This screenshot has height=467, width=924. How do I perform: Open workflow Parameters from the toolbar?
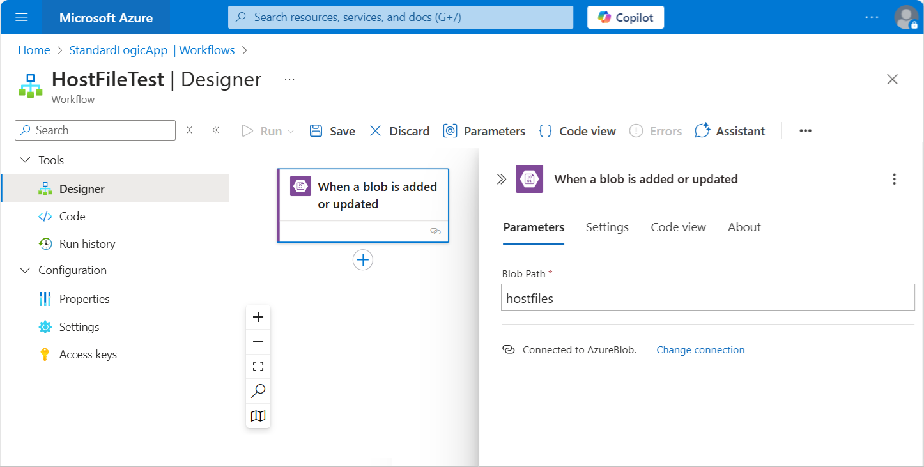(484, 131)
